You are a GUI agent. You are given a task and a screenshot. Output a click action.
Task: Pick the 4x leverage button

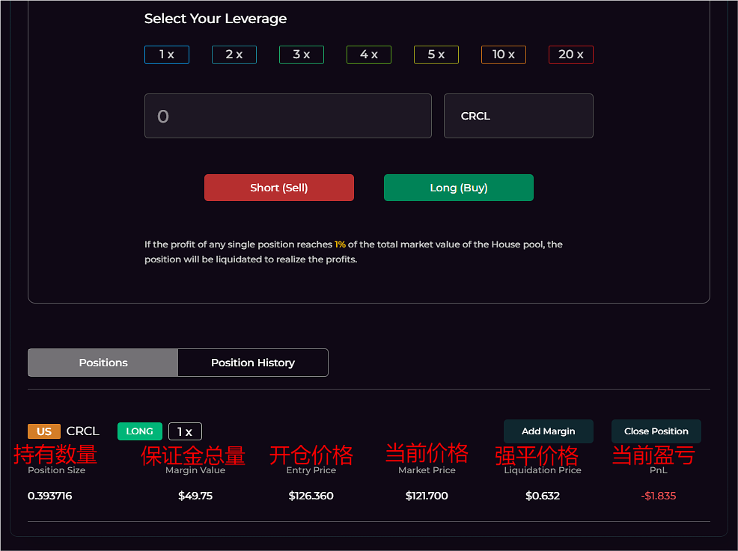[369, 55]
